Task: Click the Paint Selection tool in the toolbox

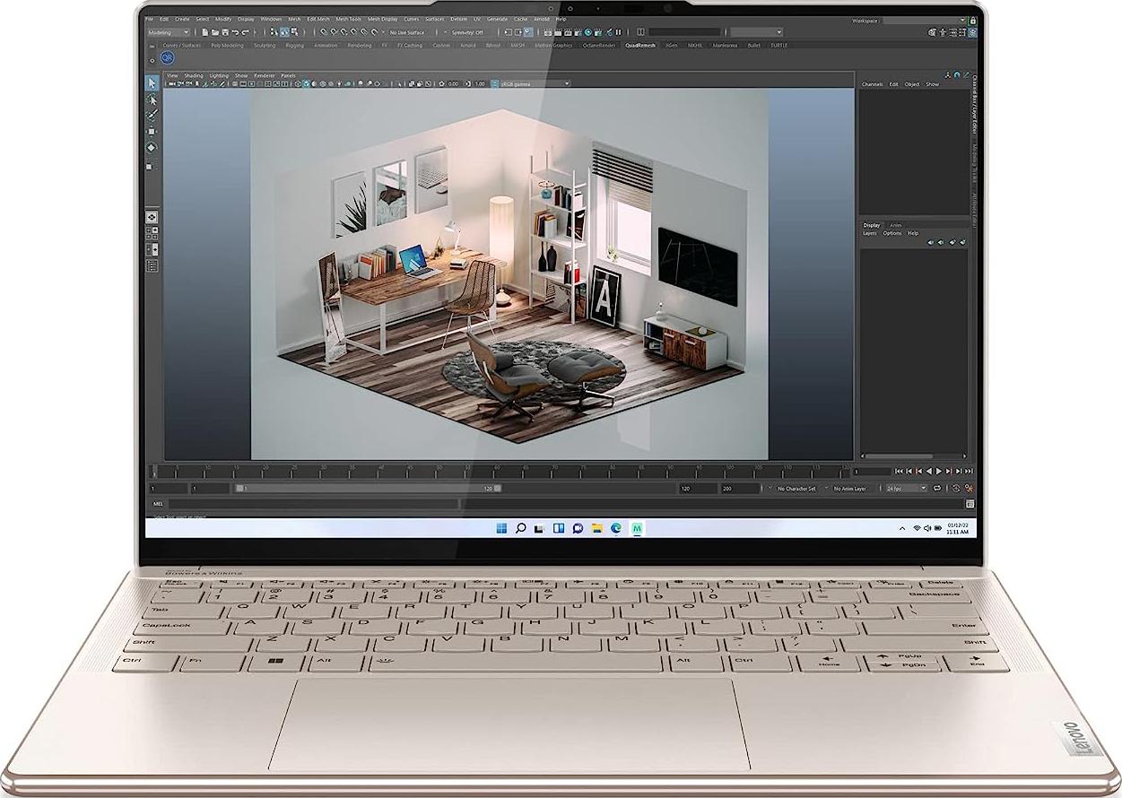Action: pyautogui.click(x=152, y=115)
